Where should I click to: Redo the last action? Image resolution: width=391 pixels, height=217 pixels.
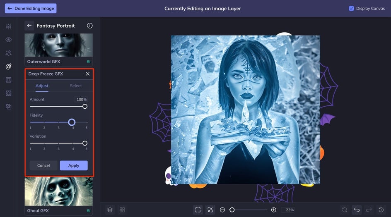click(369, 210)
